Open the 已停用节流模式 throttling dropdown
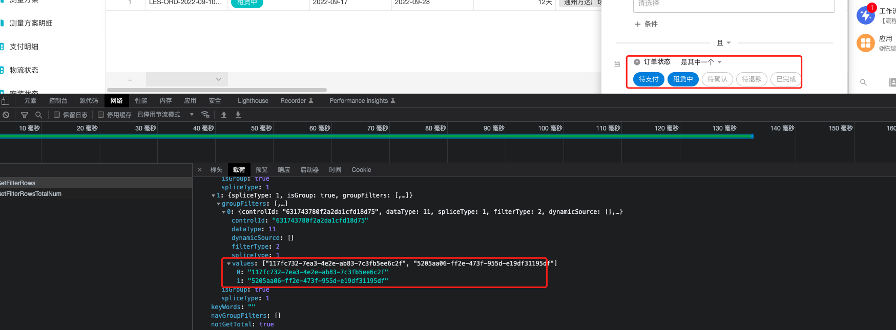 (165, 115)
